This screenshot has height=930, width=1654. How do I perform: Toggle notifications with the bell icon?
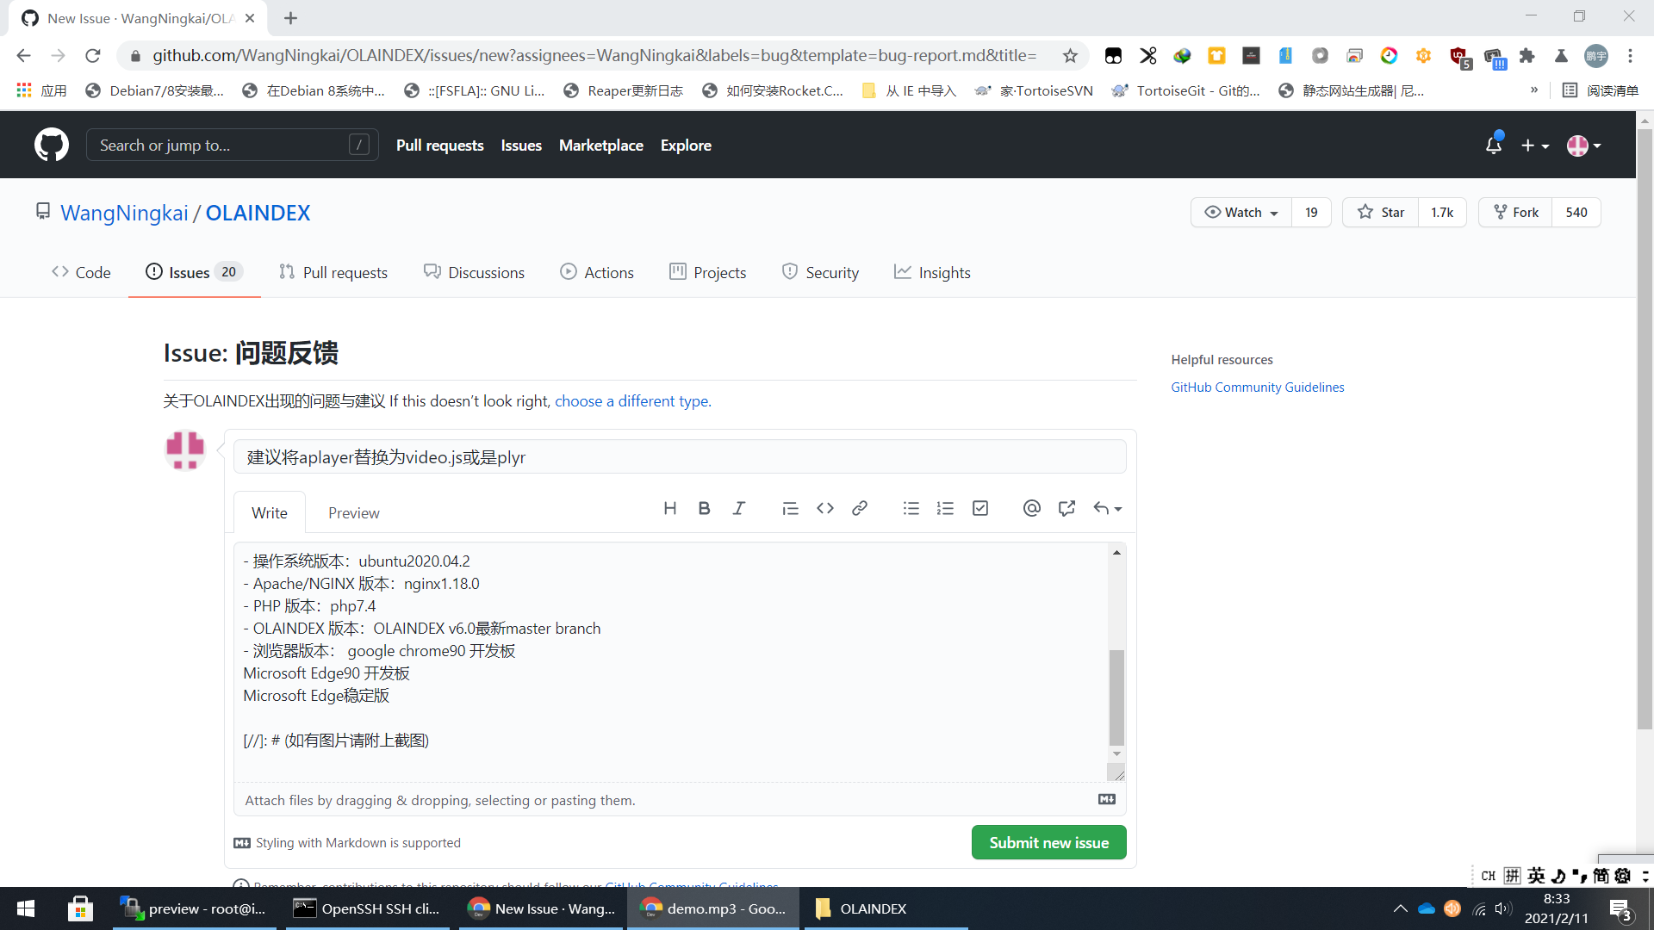[1493, 146]
